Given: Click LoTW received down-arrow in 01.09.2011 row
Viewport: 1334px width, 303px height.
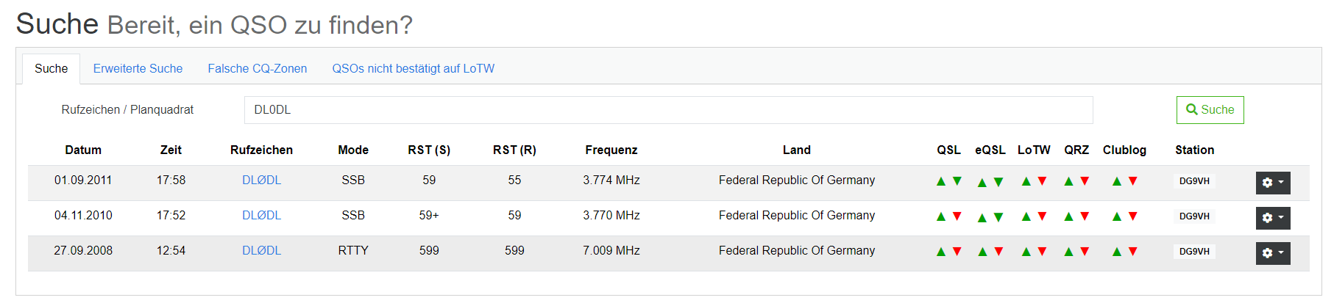Looking at the screenshot, I should point(1042,181).
